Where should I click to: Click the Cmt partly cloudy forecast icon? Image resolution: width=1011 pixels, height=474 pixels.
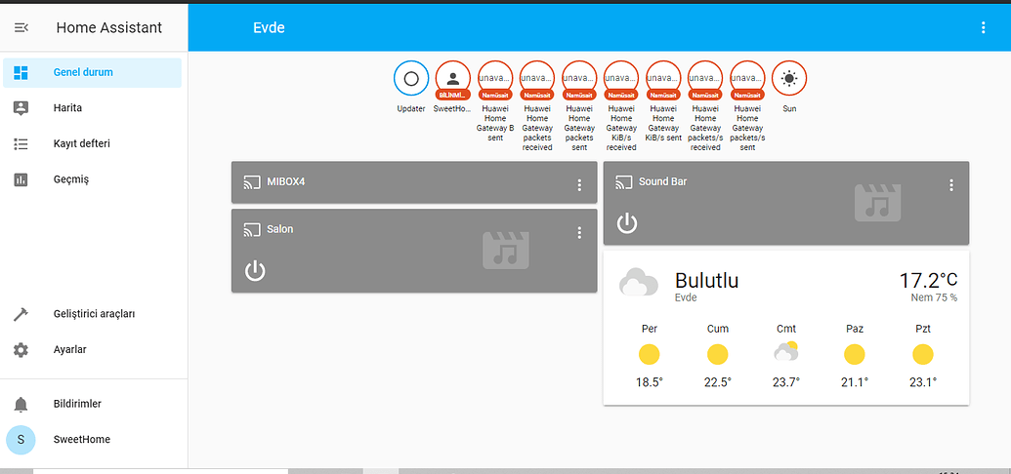point(786,352)
